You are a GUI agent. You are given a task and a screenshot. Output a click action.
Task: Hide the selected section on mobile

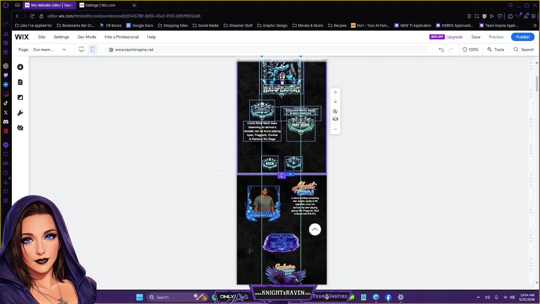point(335,111)
